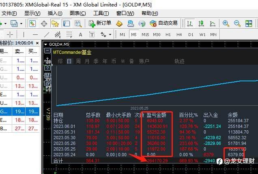
Task: Switch to the D1 timeframe
Action: click(x=191, y=35)
